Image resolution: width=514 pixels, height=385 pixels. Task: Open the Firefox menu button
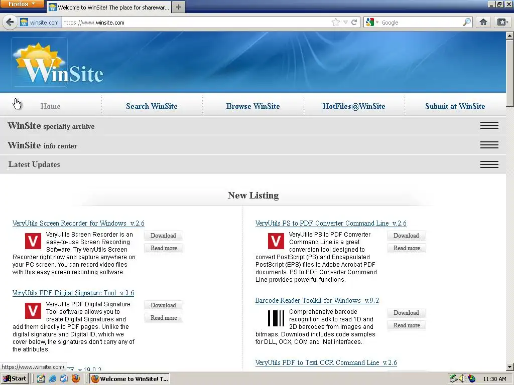(22, 4)
